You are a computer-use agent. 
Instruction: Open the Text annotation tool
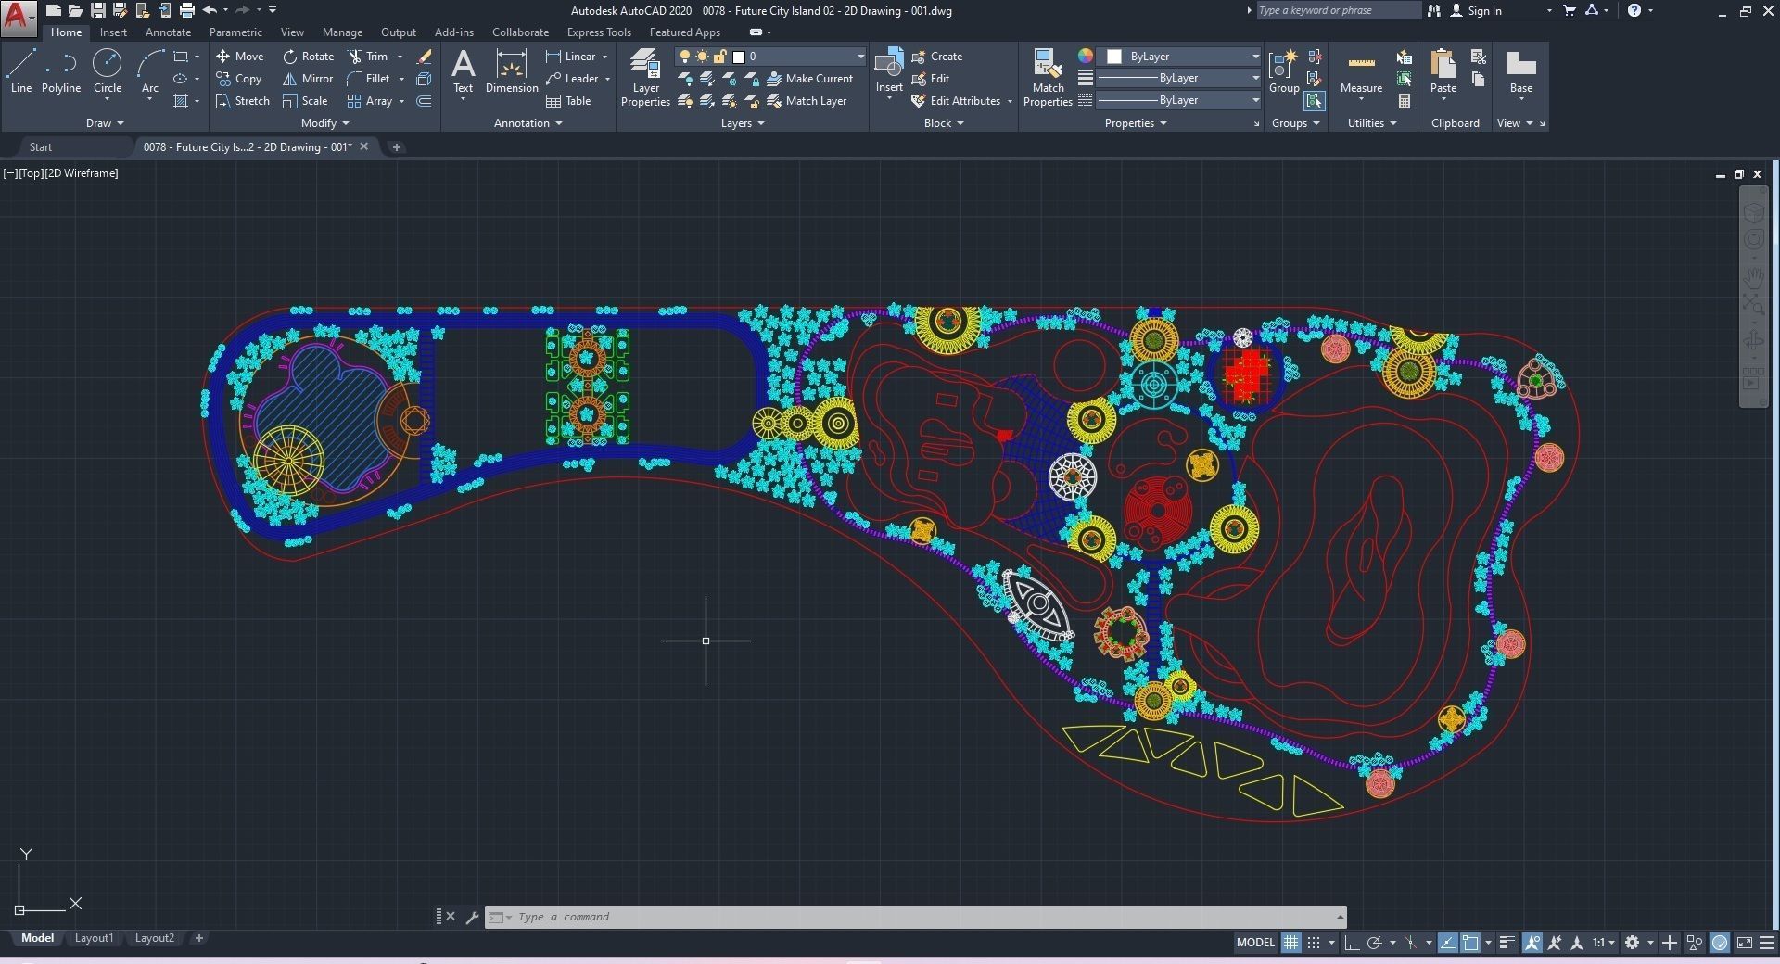(463, 71)
